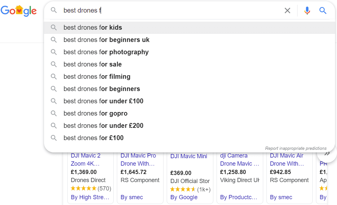The height and width of the screenshot is (205, 337).
Task: Choose suggestion "best drones for filming"
Action: click(x=189, y=77)
